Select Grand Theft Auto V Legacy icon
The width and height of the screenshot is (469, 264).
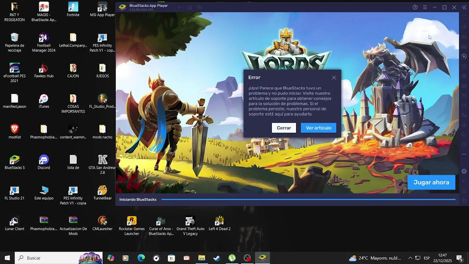191,225
